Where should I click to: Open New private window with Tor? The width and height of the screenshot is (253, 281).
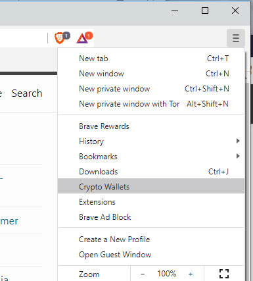point(151,104)
